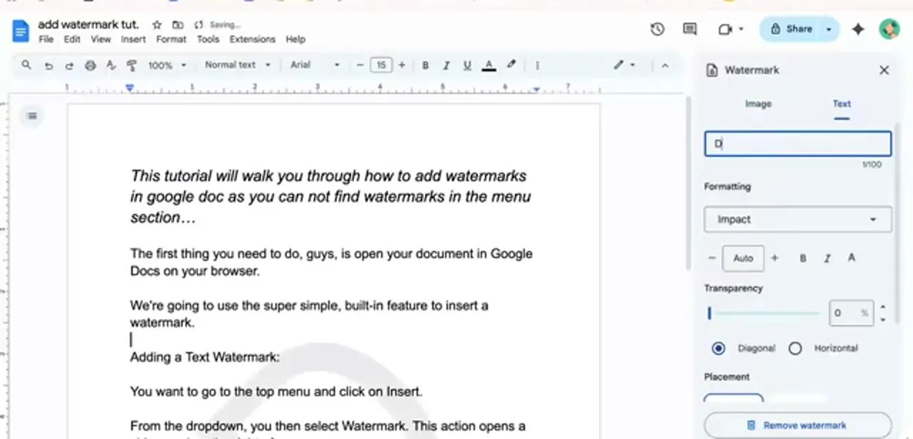This screenshot has height=439, width=913.
Task: Activate the paint format tool
Action: pyautogui.click(x=131, y=66)
